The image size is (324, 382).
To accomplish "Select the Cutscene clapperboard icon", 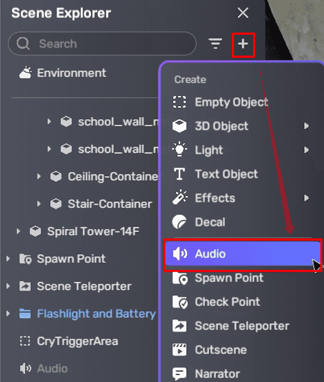I will coord(179,349).
